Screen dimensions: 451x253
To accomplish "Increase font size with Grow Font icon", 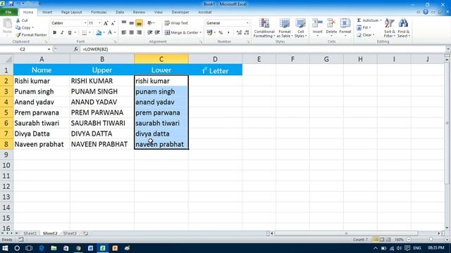I will [106, 23].
